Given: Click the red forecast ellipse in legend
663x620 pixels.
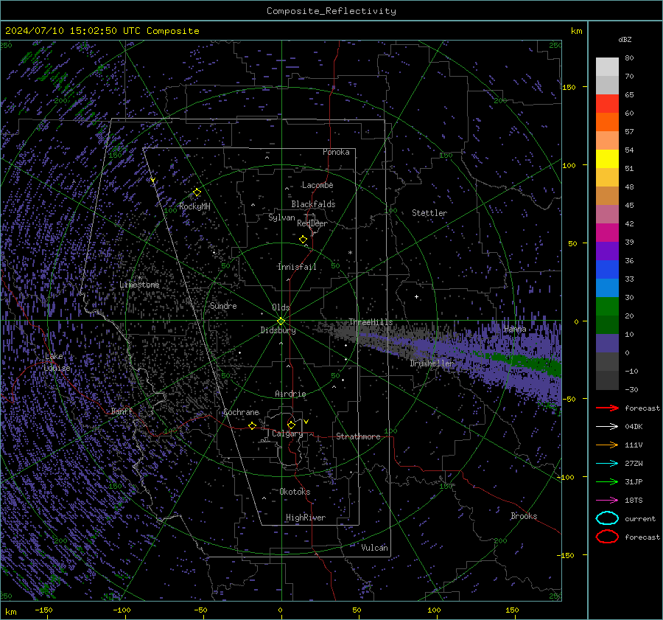Looking at the screenshot, I should (x=607, y=537).
